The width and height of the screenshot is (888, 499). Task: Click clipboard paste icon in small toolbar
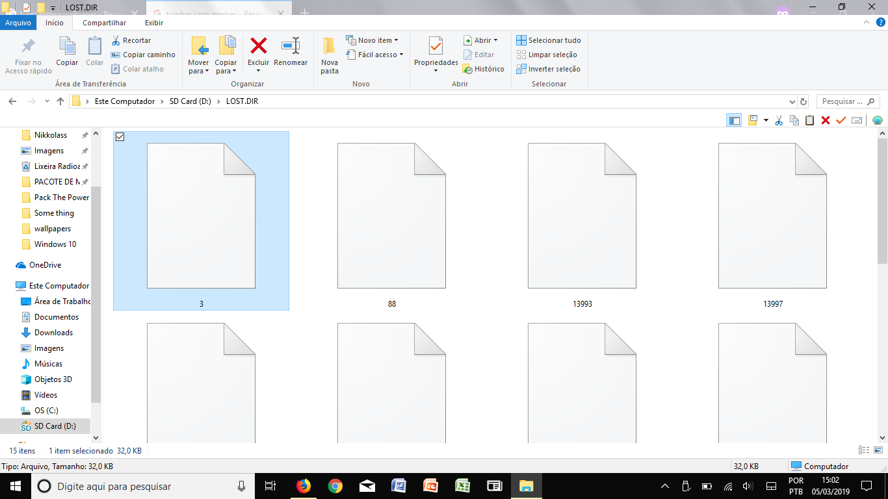(x=810, y=120)
